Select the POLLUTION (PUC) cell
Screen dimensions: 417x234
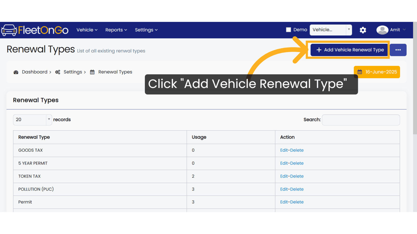point(100,189)
